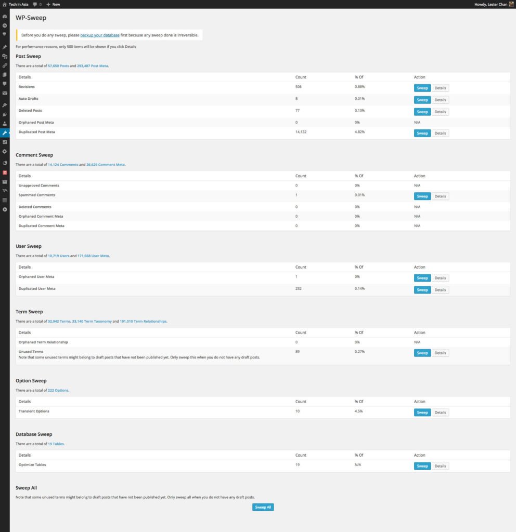This screenshot has height=532, width=516.
Task: Collapse the admin sidebar menu
Action: pyautogui.click(x=5, y=209)
